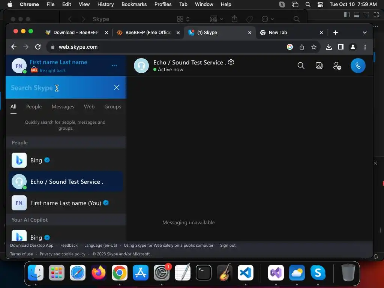Screen dimensions: 384x288
Task: Toggle Chrome side panel
Action: point(340,47)
